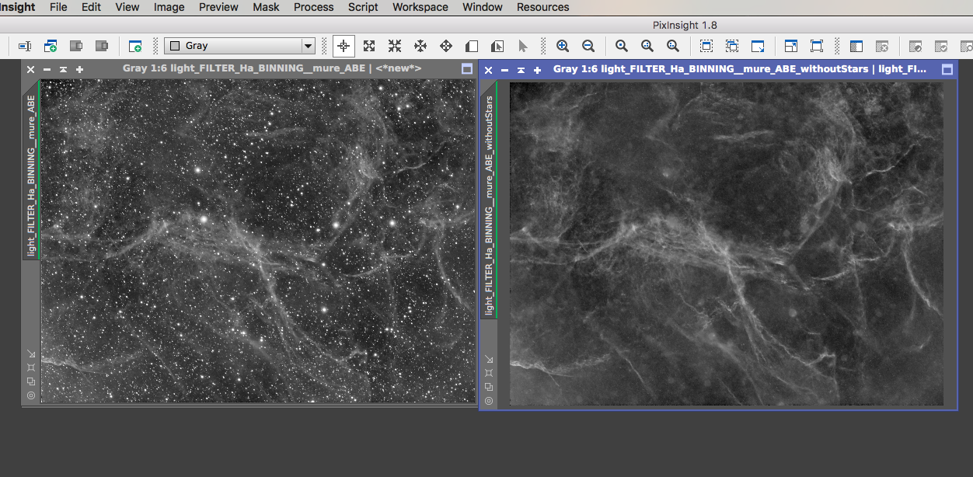Click the new image window icon with plus
The image size is (973, 477).
tap(51, 46)
